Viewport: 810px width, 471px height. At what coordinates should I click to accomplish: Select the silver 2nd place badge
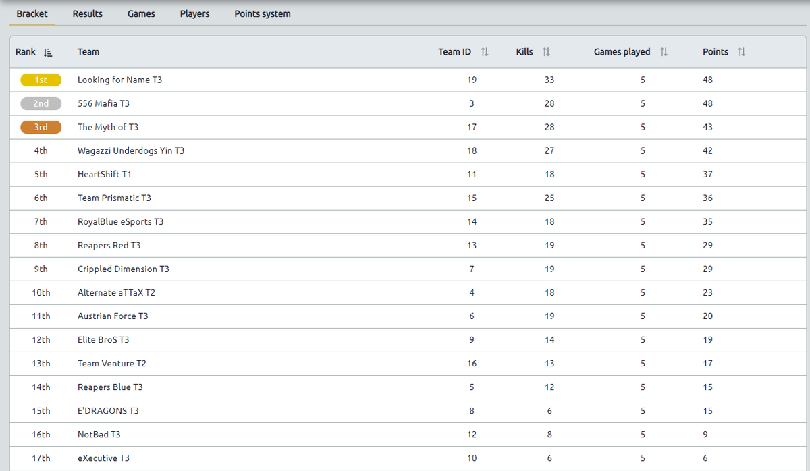point(41,103)
